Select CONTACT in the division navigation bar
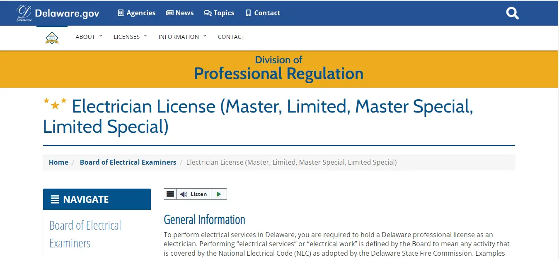The height and width of the screenshot is (259, 559). tap(231, 37)
